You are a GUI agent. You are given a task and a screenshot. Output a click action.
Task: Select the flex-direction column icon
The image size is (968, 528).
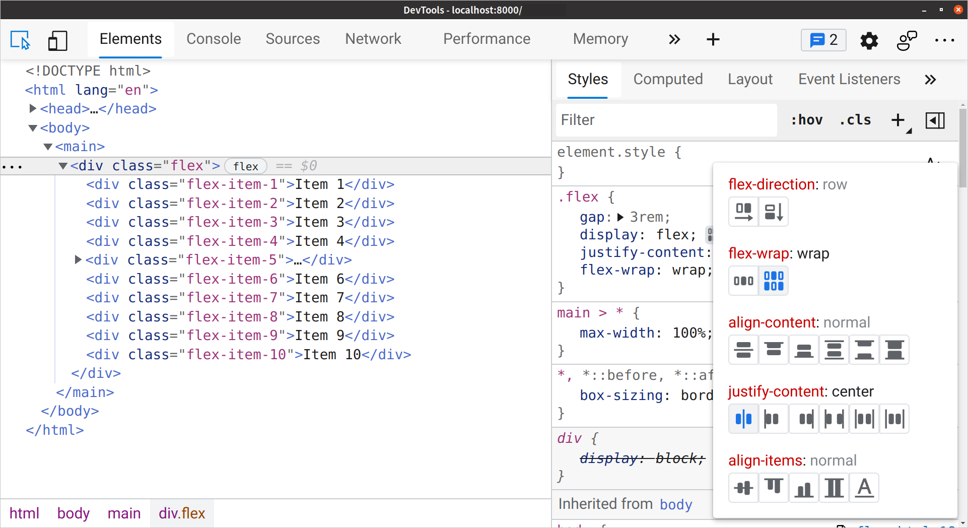[x=774, y=212]
